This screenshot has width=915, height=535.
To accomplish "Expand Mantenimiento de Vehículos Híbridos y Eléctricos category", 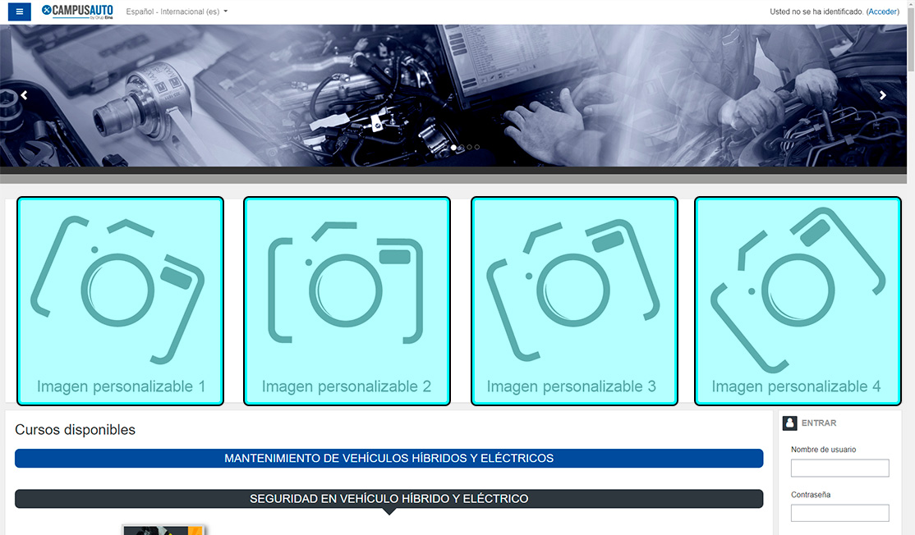I will tap(389, 458).
